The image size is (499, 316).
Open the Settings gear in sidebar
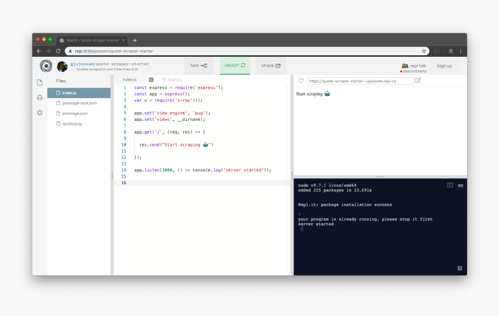tap(39, 113)
